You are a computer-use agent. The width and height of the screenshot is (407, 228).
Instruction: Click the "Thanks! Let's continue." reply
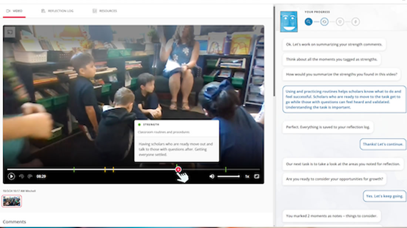coord(383,144)
